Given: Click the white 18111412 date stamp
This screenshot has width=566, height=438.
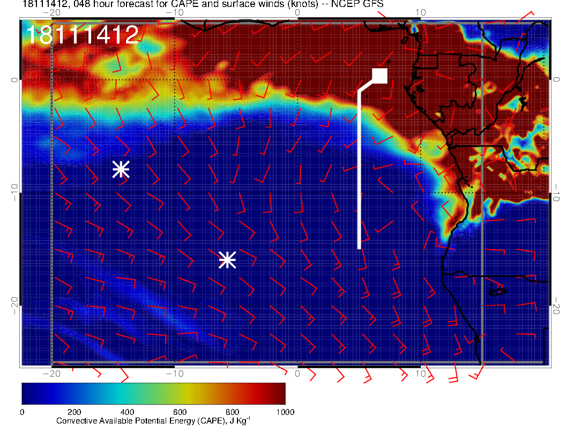Looking at the screenshot, I should pyautogui.click(x=82, y=35).
